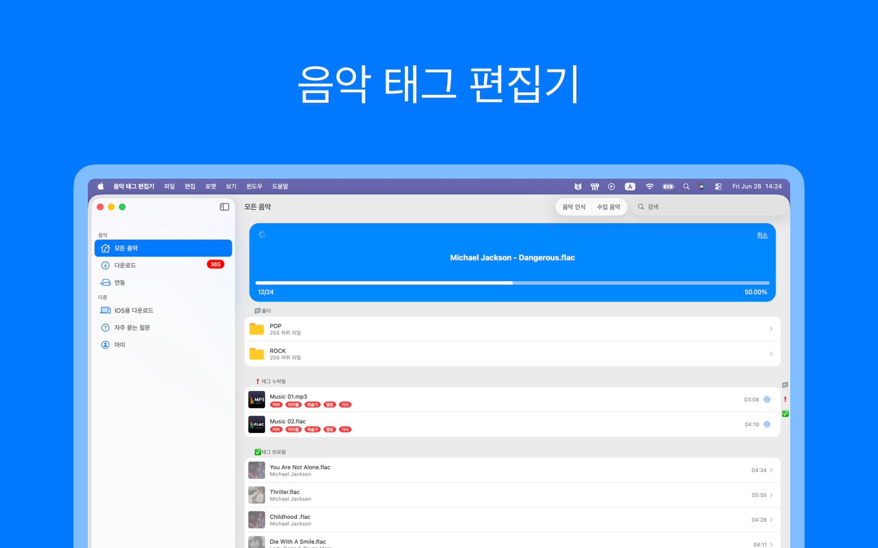Click the Music 02.flac FLAC thumbnail
878x548 pixels.
coord(257,424)
